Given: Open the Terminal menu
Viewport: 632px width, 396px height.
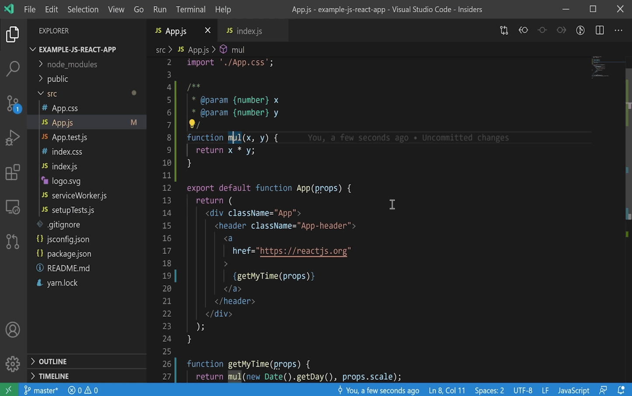Looking at the screenshot, I should [x=191, y=9].
